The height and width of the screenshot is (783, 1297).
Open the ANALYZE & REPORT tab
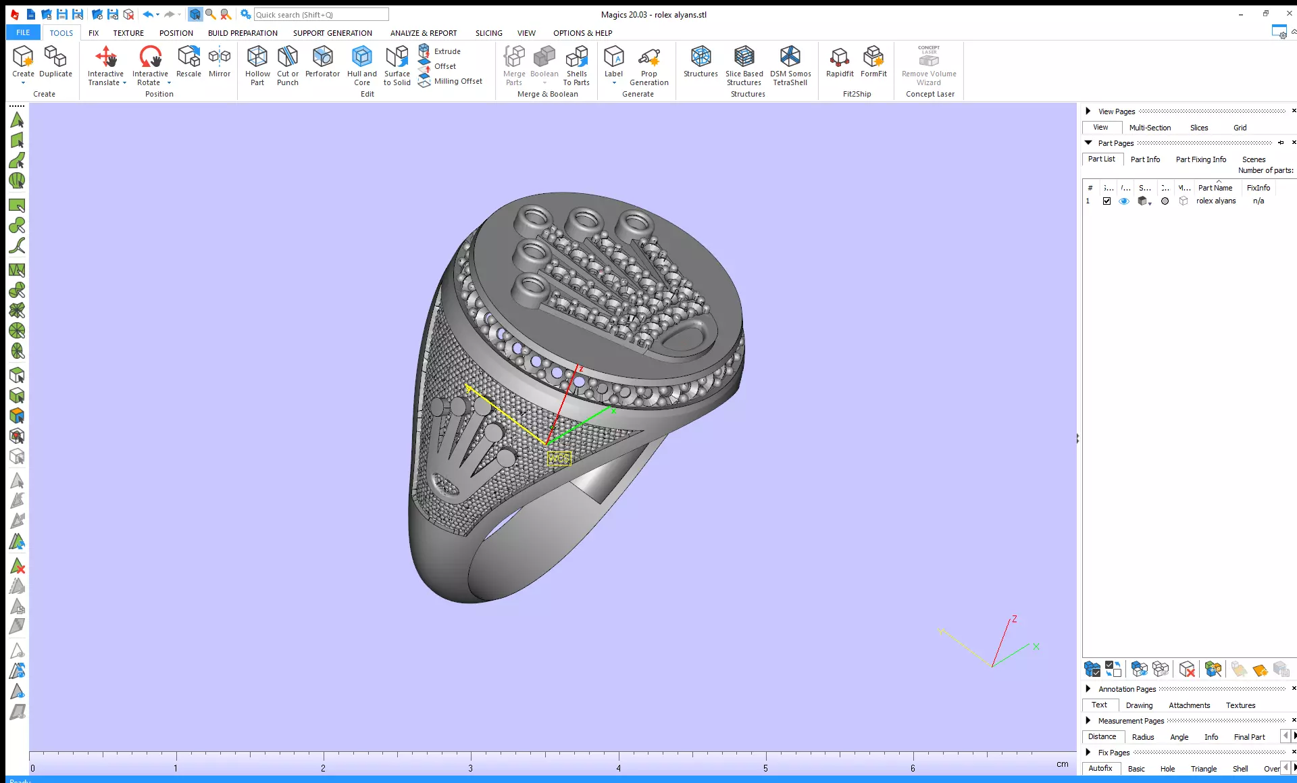click(424, 32)
